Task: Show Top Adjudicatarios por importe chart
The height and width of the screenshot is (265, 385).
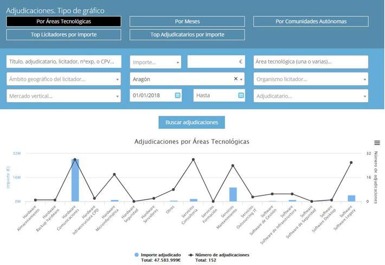Action: pos(187,35)
